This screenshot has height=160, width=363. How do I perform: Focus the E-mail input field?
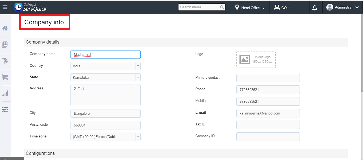tap(268, 113)
